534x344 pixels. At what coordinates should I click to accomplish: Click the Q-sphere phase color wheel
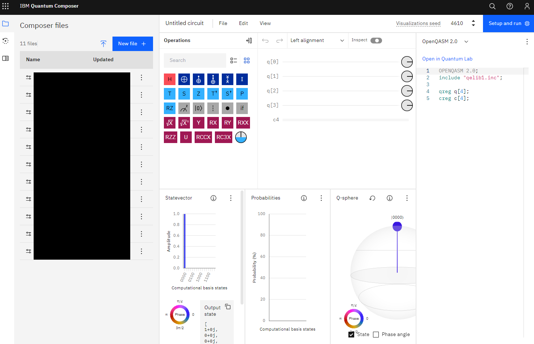354,319
